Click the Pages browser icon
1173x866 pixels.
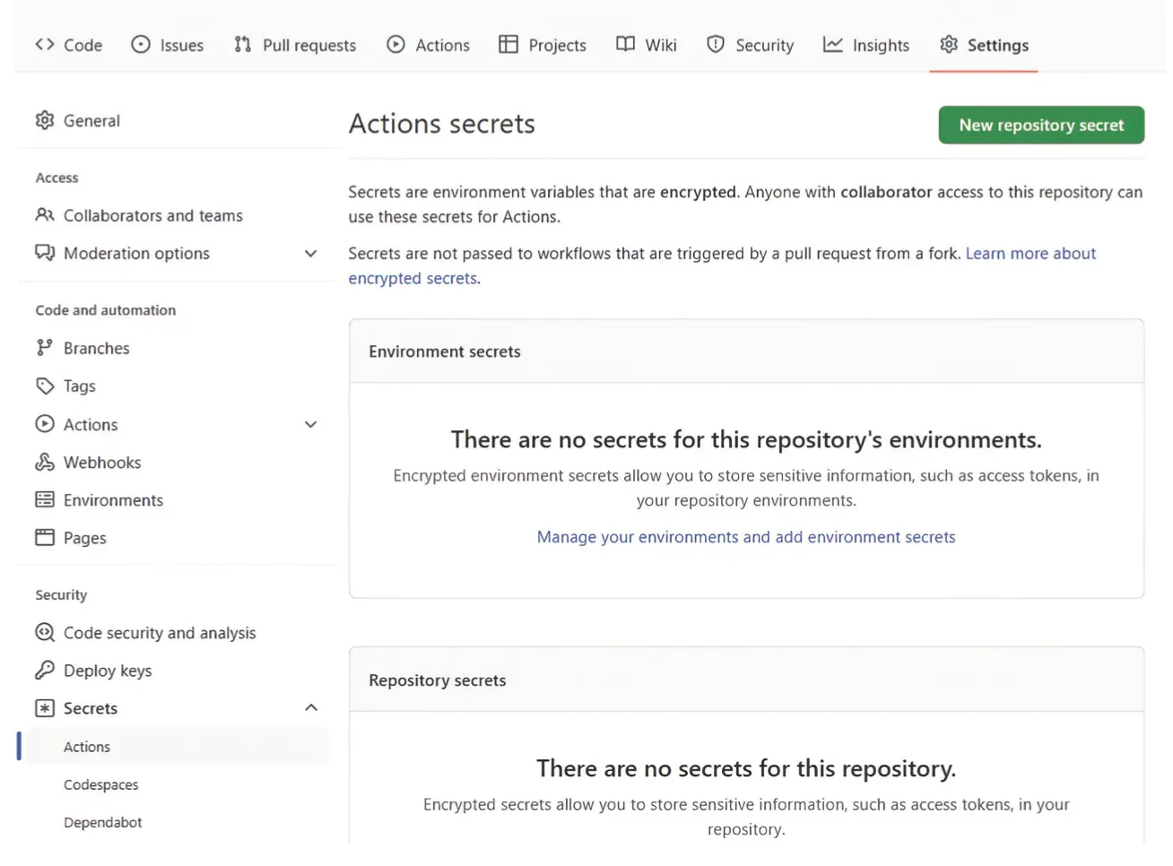[45, 538]
